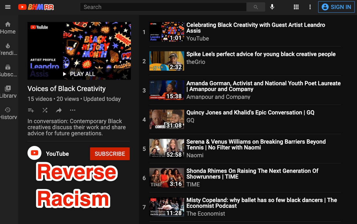The height and width of the screenshot is (224, 357).
Task: Activate voice search microphone
Action: [272, 7]
